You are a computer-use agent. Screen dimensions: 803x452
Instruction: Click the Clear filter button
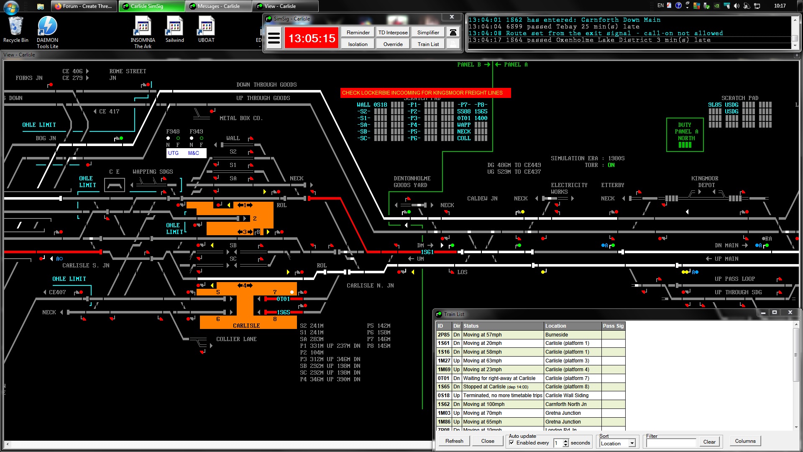coord(709,442)
